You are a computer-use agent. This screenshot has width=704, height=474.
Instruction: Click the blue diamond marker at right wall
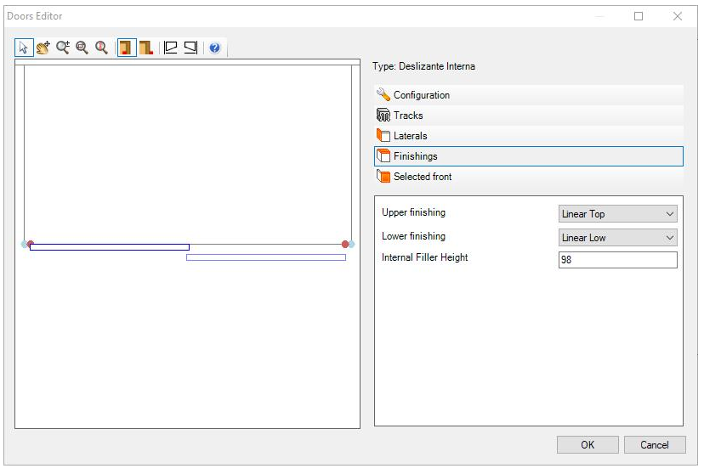[351, 244]
